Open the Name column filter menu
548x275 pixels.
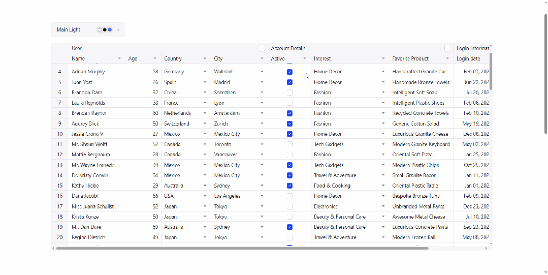coord(119,58)
